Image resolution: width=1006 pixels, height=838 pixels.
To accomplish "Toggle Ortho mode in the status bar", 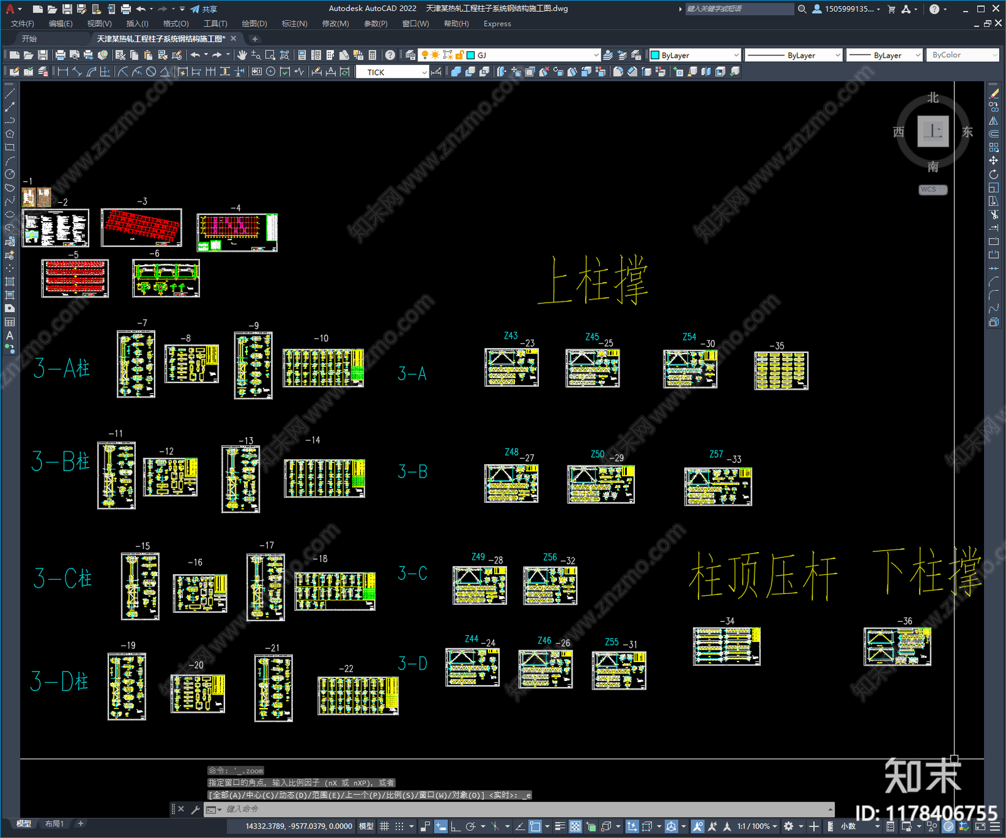I will tap(455, 826).
